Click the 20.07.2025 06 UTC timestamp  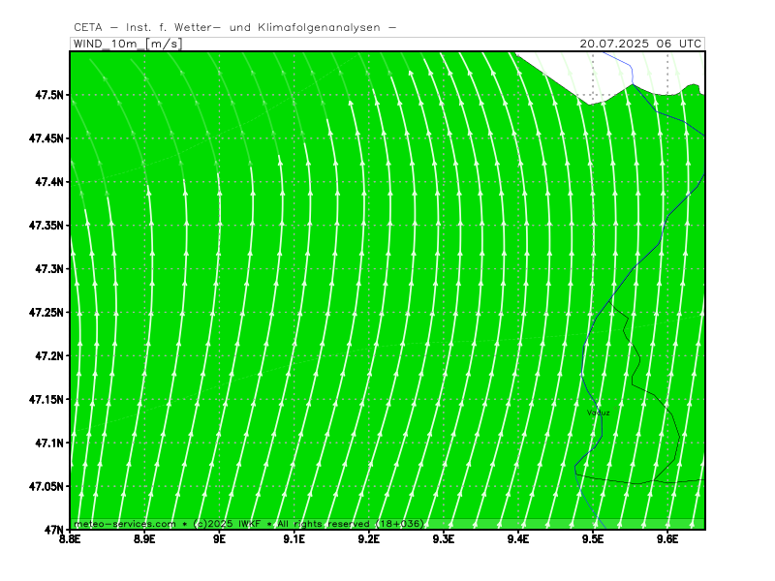pos(640,44)
